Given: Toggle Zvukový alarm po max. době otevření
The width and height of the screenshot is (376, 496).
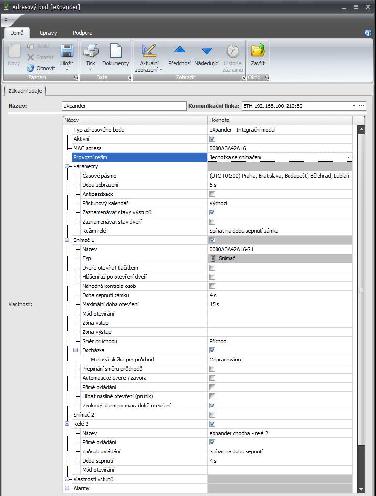Looking at the screenshot, I should (x=212, y=405).
